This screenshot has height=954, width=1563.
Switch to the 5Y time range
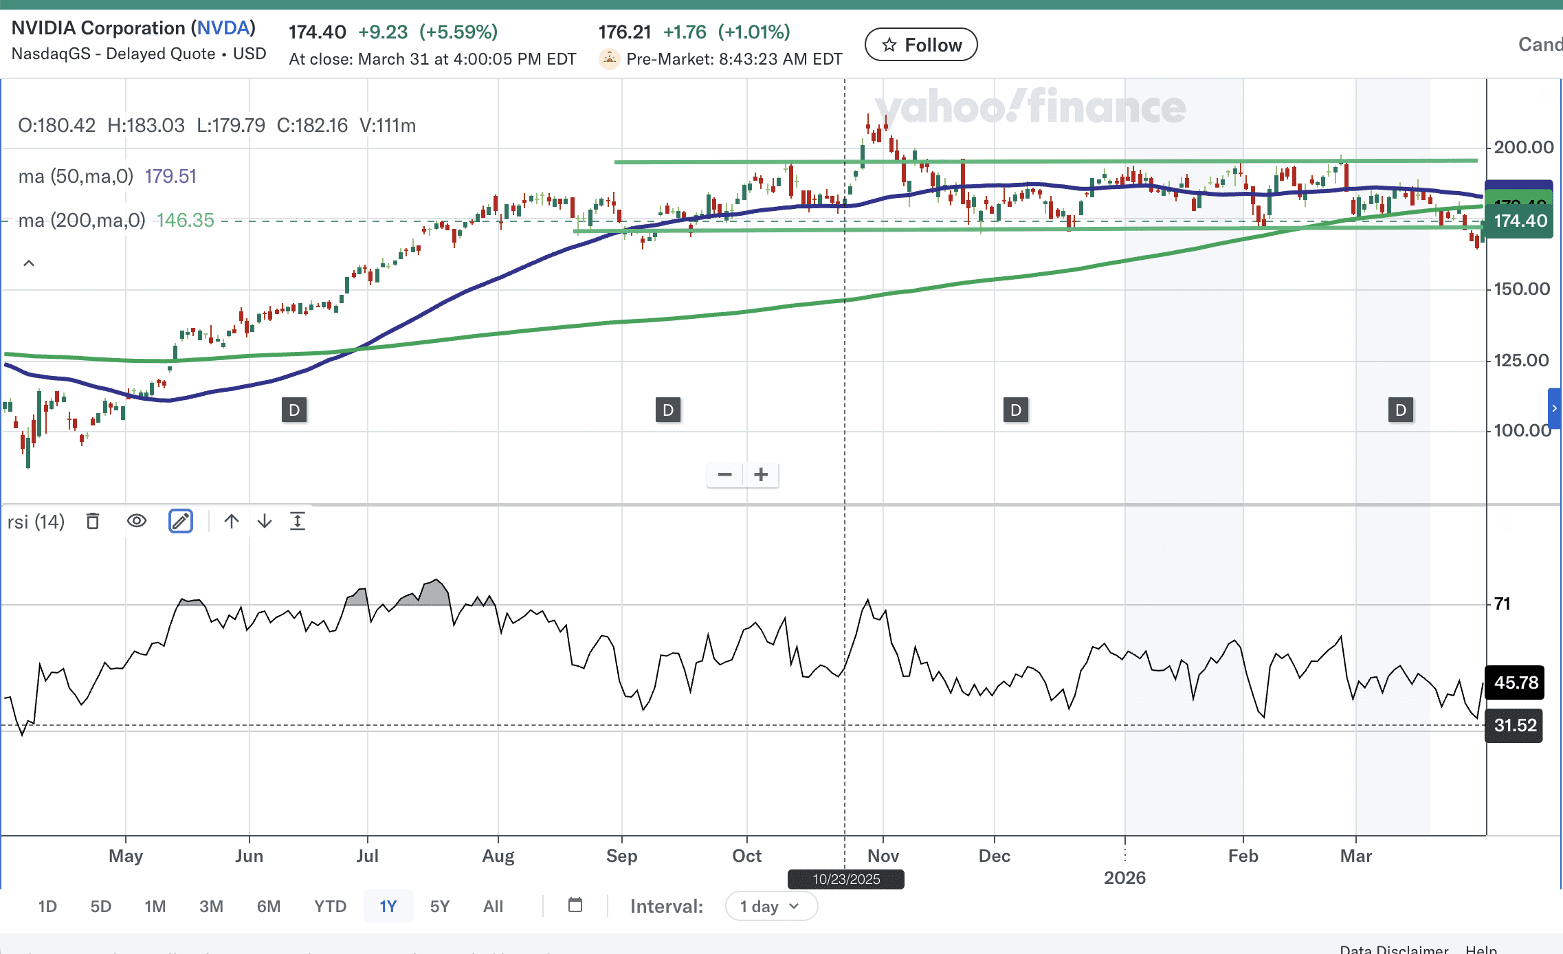(439, 907)
